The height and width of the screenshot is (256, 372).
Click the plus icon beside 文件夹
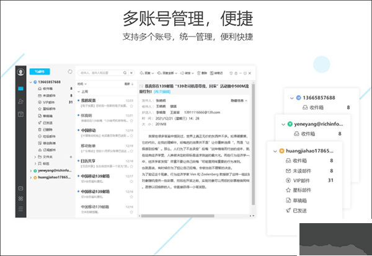(x=71, y=157)
